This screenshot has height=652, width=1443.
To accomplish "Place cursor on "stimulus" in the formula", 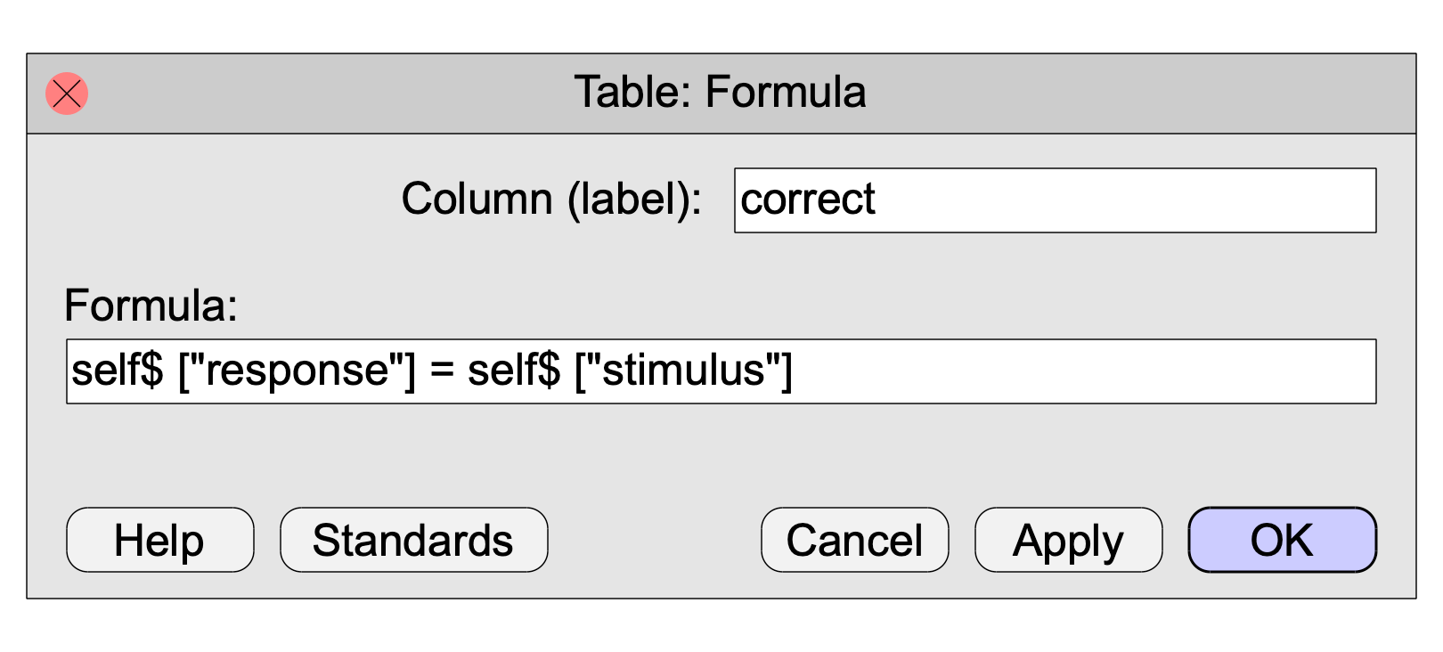I will click(x=683, y=371).
